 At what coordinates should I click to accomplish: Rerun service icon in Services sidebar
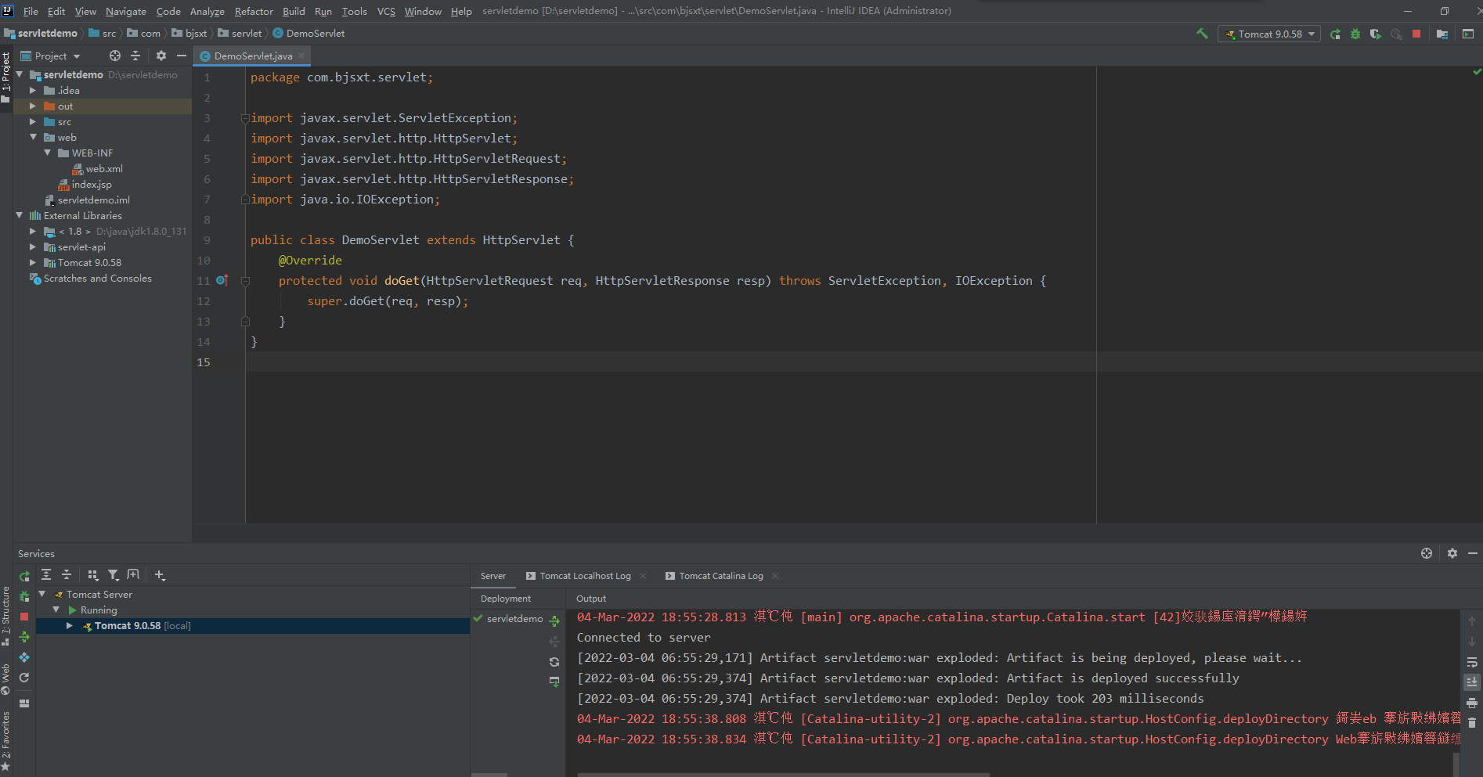24,576
